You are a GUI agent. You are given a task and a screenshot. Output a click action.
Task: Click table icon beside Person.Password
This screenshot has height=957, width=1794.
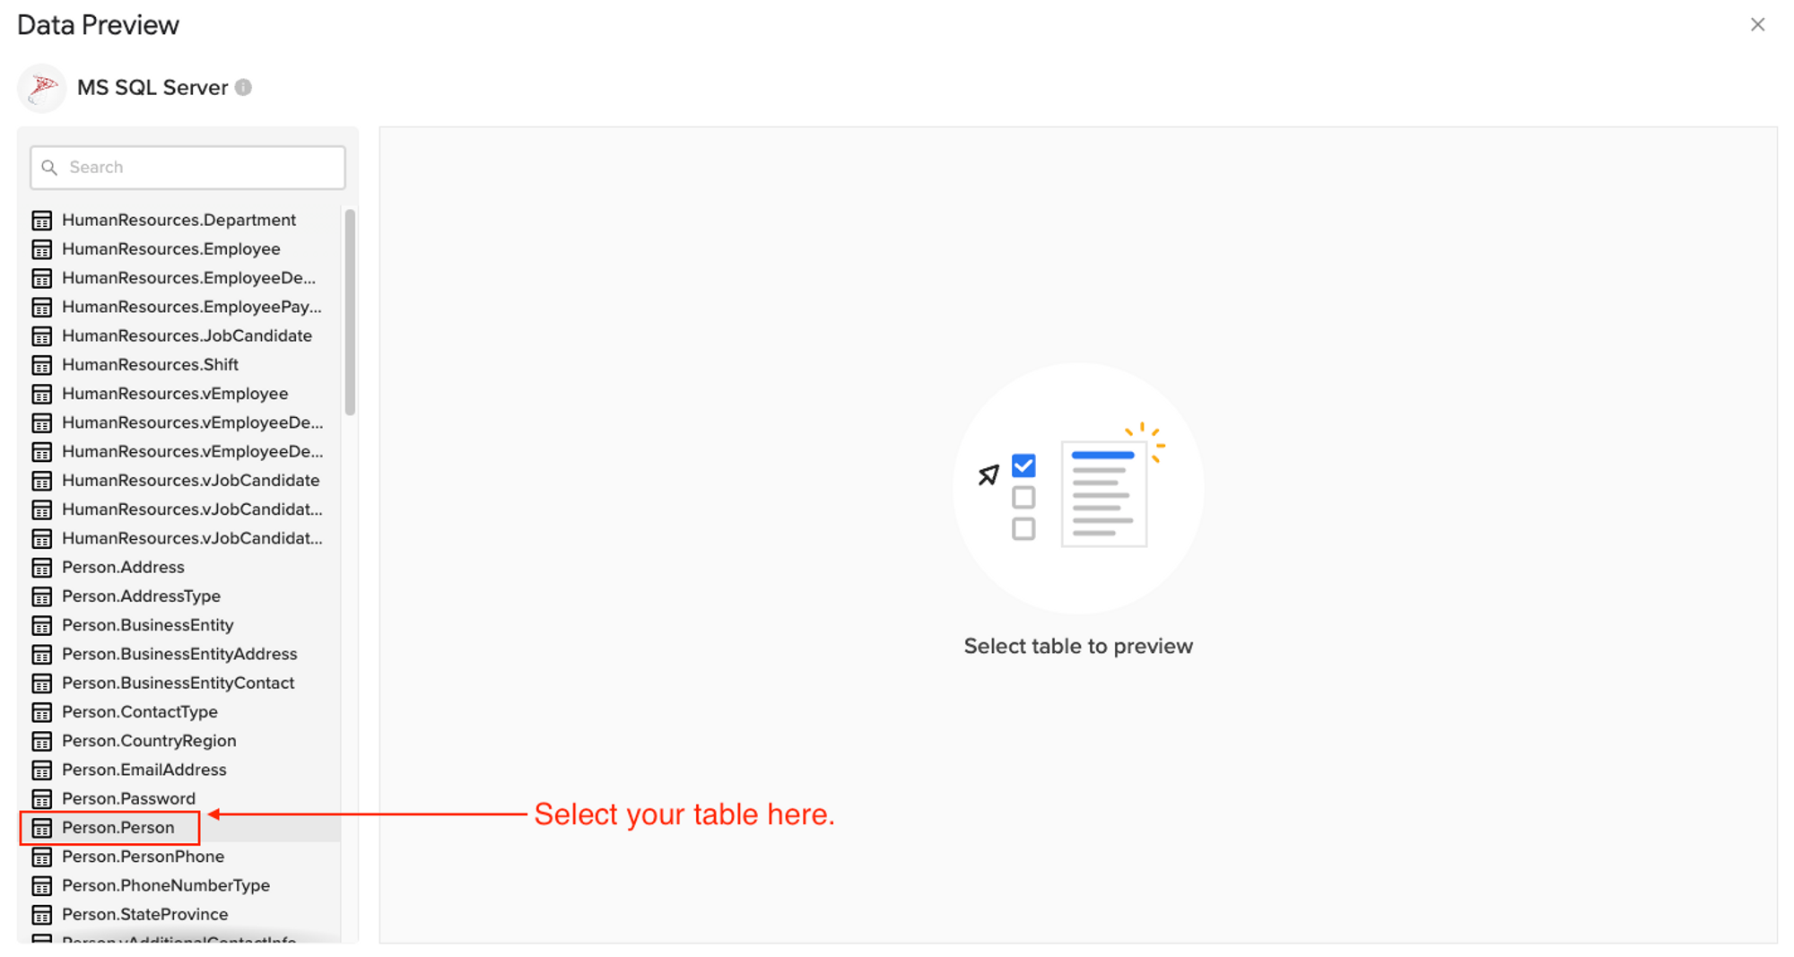[x=42, y=799]
